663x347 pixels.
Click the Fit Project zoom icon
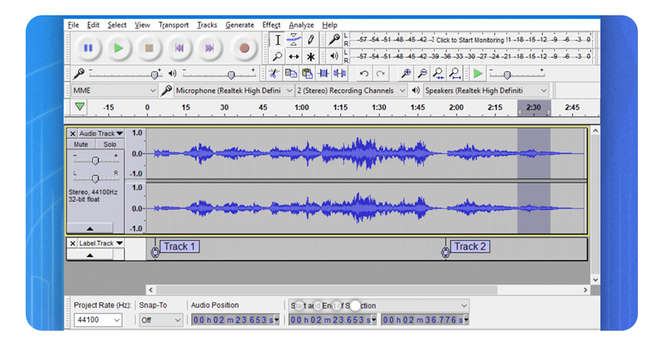[455, 74]
